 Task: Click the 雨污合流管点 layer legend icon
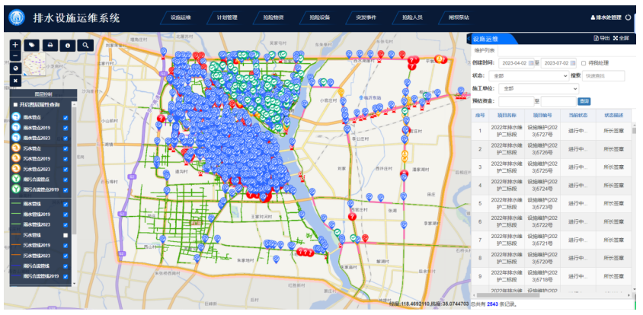(x=15, y=179)
